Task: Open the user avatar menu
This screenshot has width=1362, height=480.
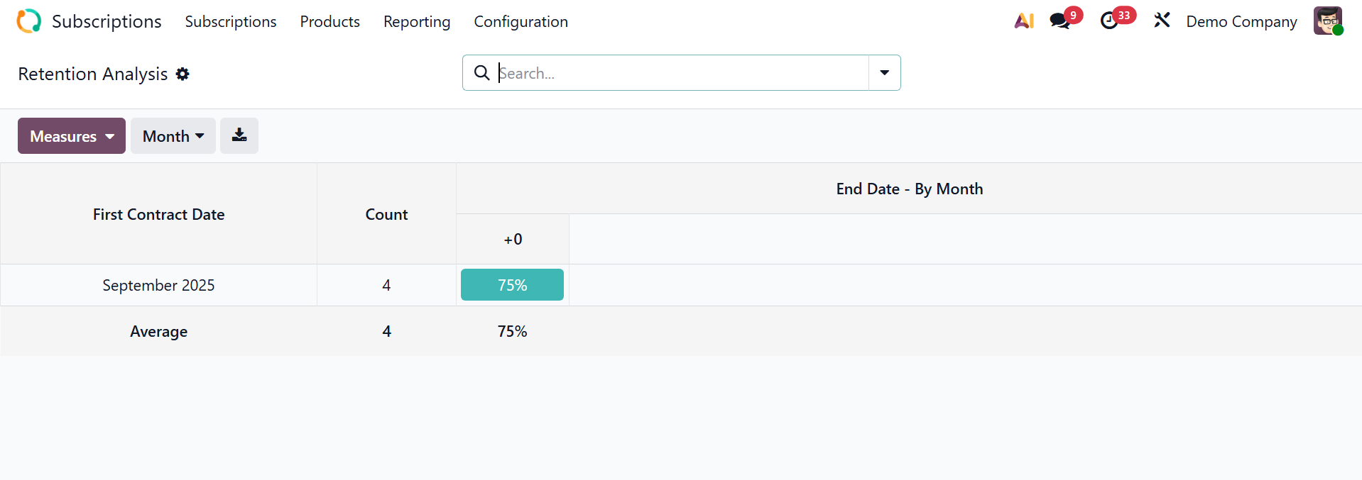Action: [x=1327, y=21]
